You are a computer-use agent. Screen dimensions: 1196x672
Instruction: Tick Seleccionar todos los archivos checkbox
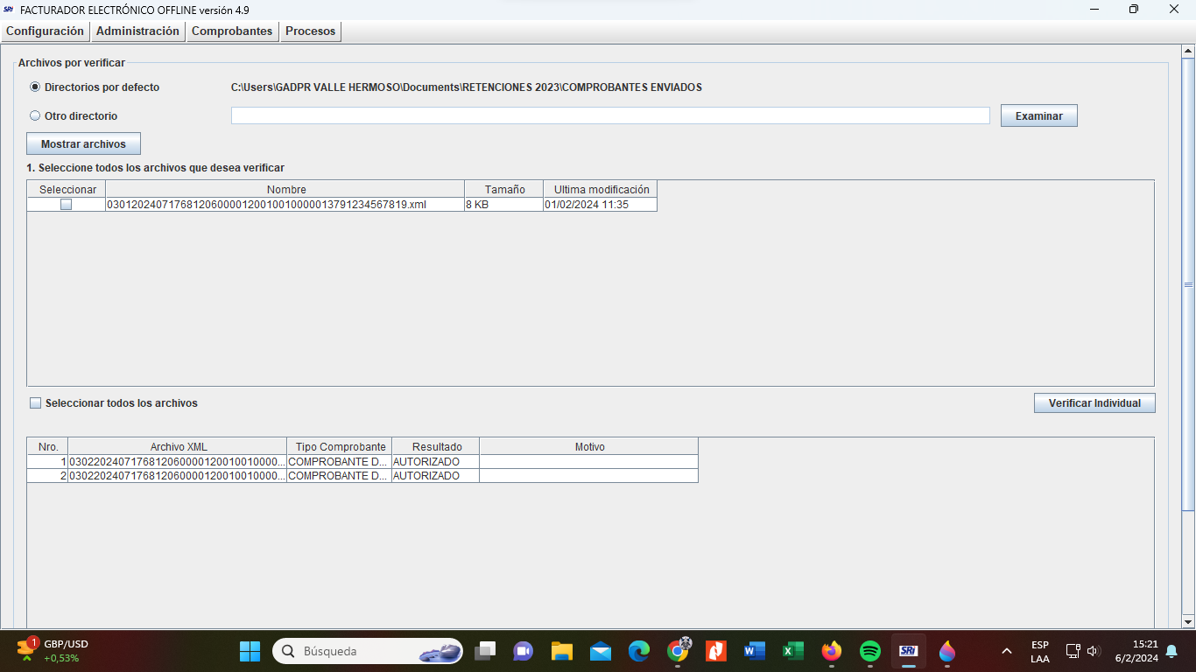pyautogui.click(x=36, y=403)
